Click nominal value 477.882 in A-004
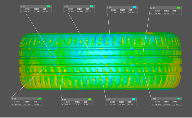 (114, 13)
